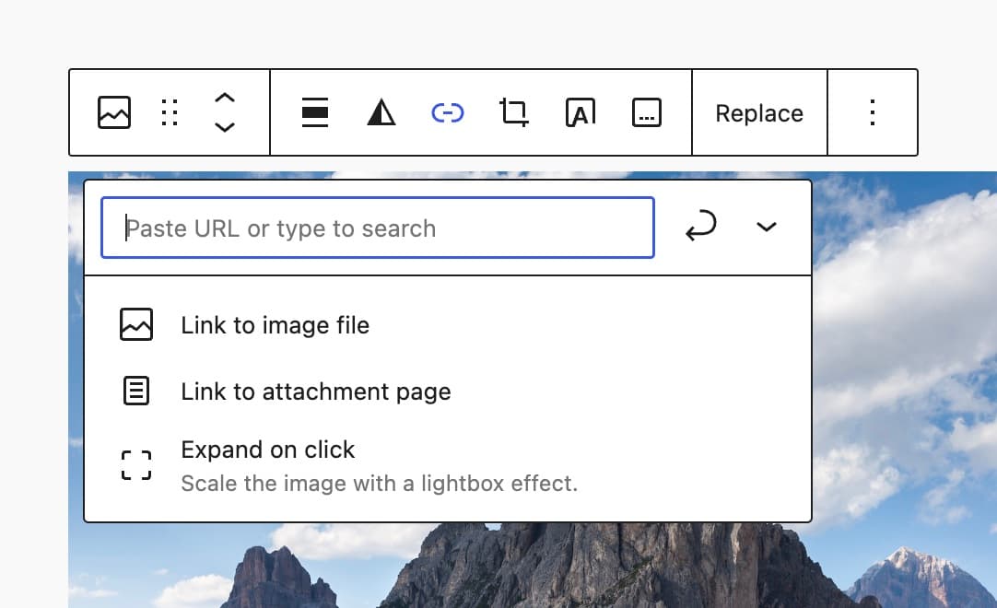Select the drag handle icon
997x608 pixels.
[169, 112]
